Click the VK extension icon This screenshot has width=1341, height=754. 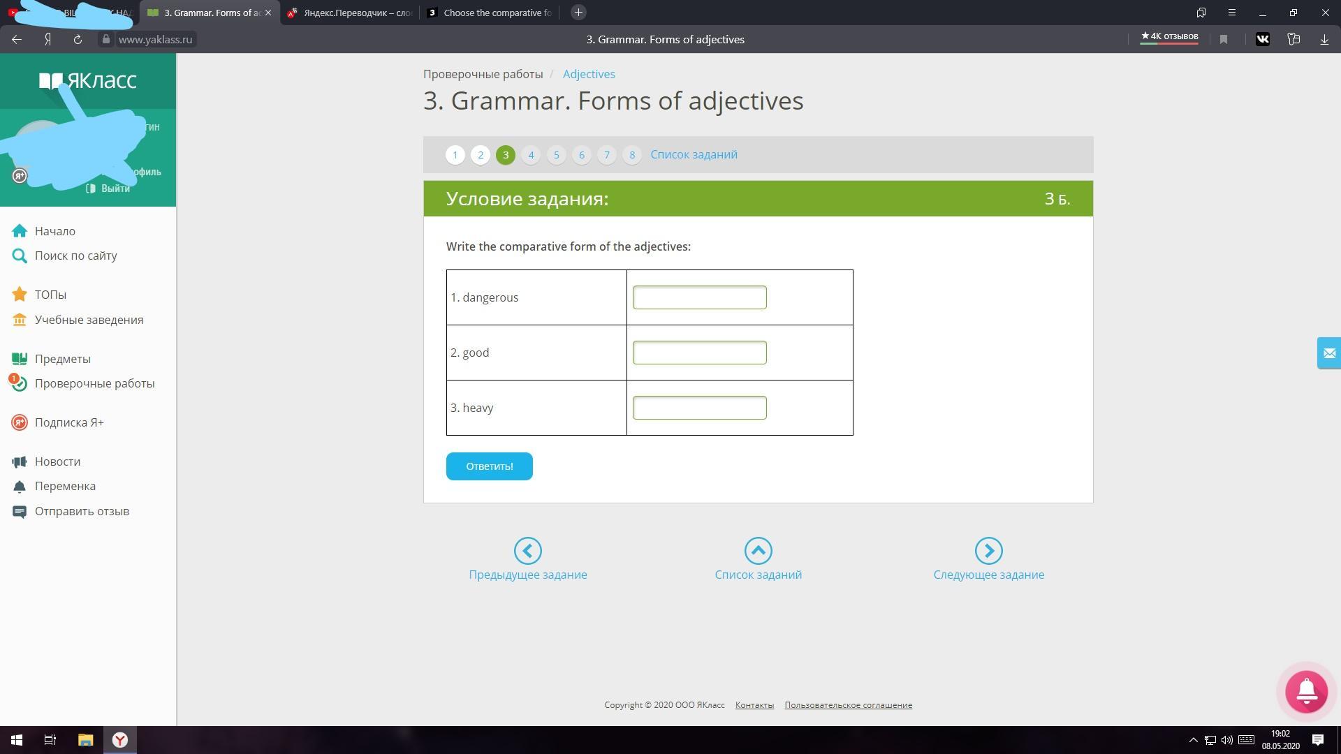1263,40
